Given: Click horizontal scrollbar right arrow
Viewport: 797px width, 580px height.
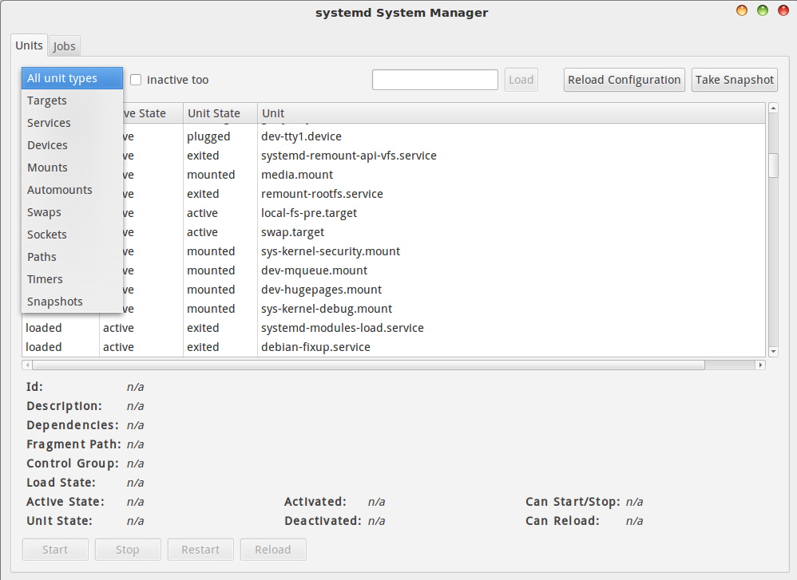Looking at the screenshot, I should tap(760, 365).
